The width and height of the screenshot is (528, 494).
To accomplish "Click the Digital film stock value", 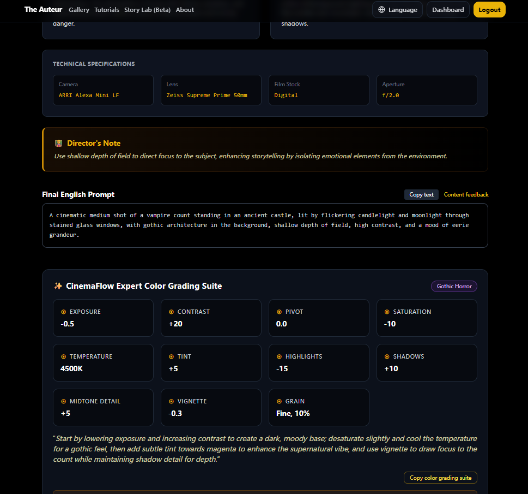I will point(286,95).
